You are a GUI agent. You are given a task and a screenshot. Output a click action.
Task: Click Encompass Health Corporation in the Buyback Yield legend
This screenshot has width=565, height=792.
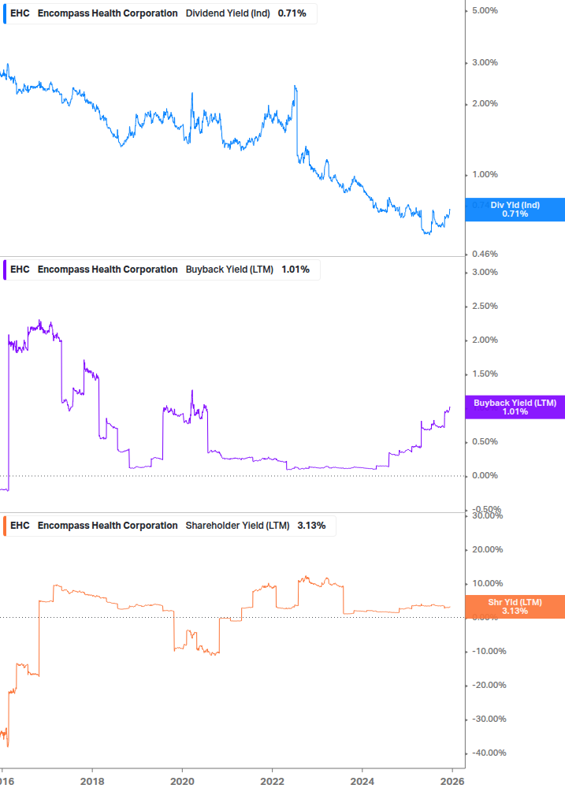(107, 270)
